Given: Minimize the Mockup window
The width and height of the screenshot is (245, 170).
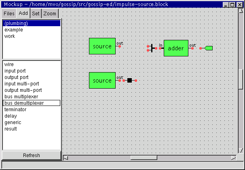Looking at the screenshot, I should point(226,5).
